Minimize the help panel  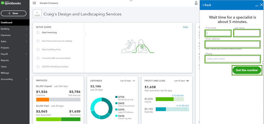coord(257,5)
